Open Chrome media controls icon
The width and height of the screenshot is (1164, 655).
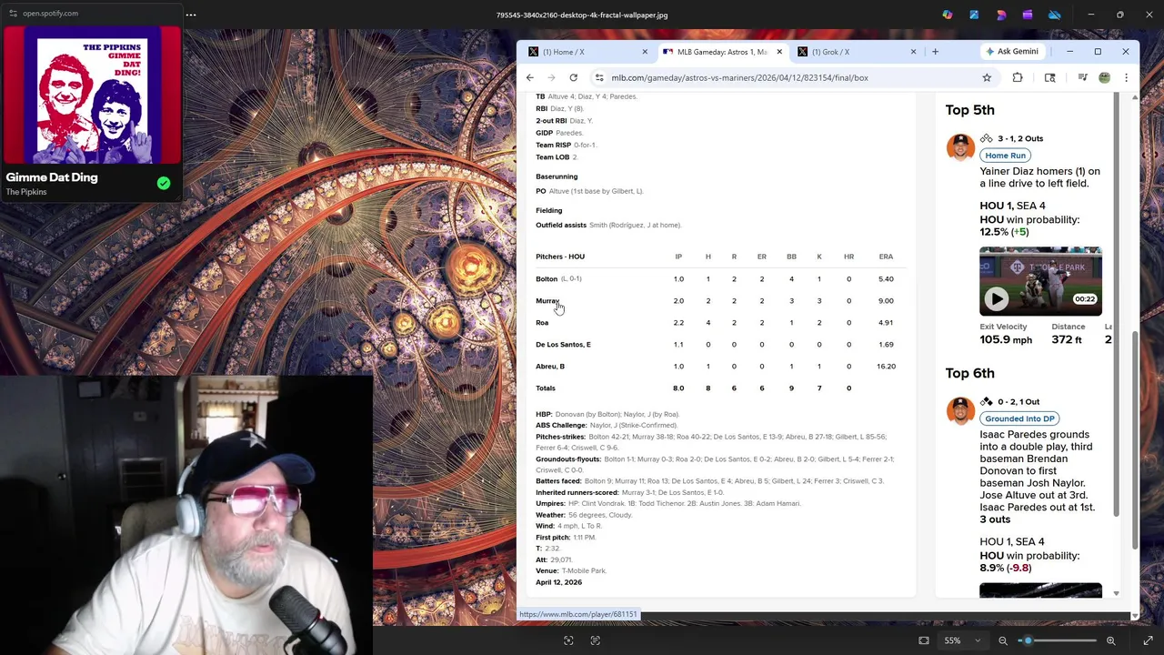[1082, 77]
